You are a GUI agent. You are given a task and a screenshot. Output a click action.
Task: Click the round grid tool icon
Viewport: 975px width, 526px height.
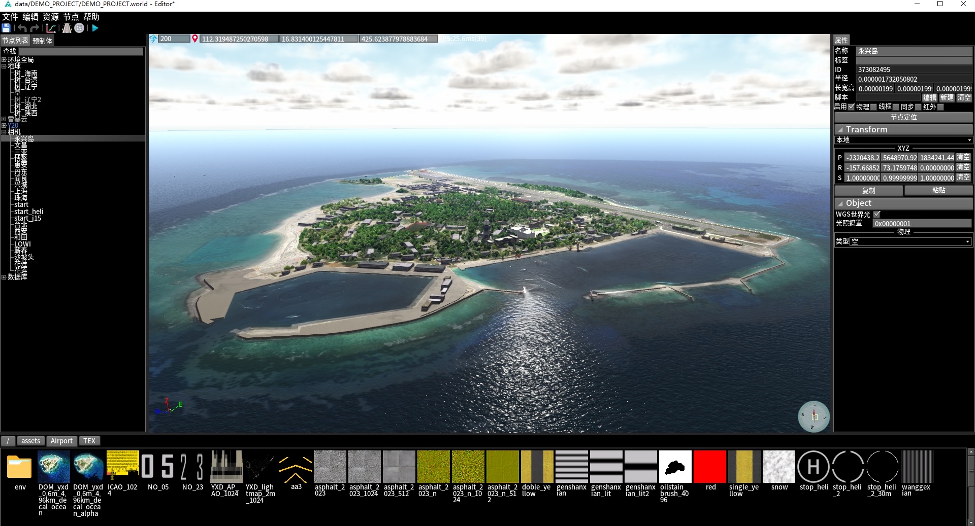click(x=79, y=28)
